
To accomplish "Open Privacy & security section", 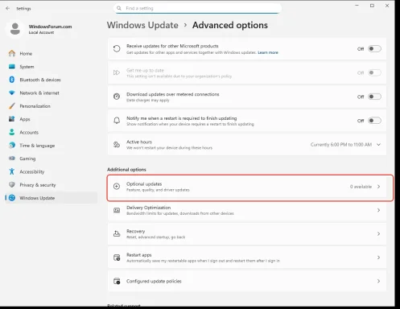I will pyautogui.click(x=51, y=184).
